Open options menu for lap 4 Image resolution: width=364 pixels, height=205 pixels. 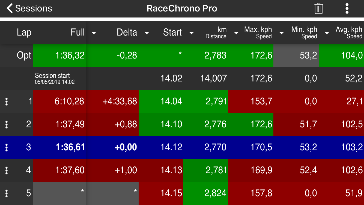[7, 171]
